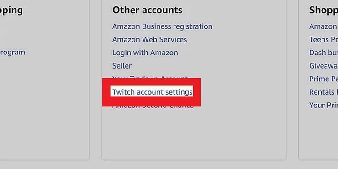Click the 'Amazon' link in the right-hand card

point(323,26)
